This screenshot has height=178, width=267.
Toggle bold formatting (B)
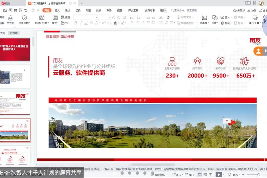(76, 23)
